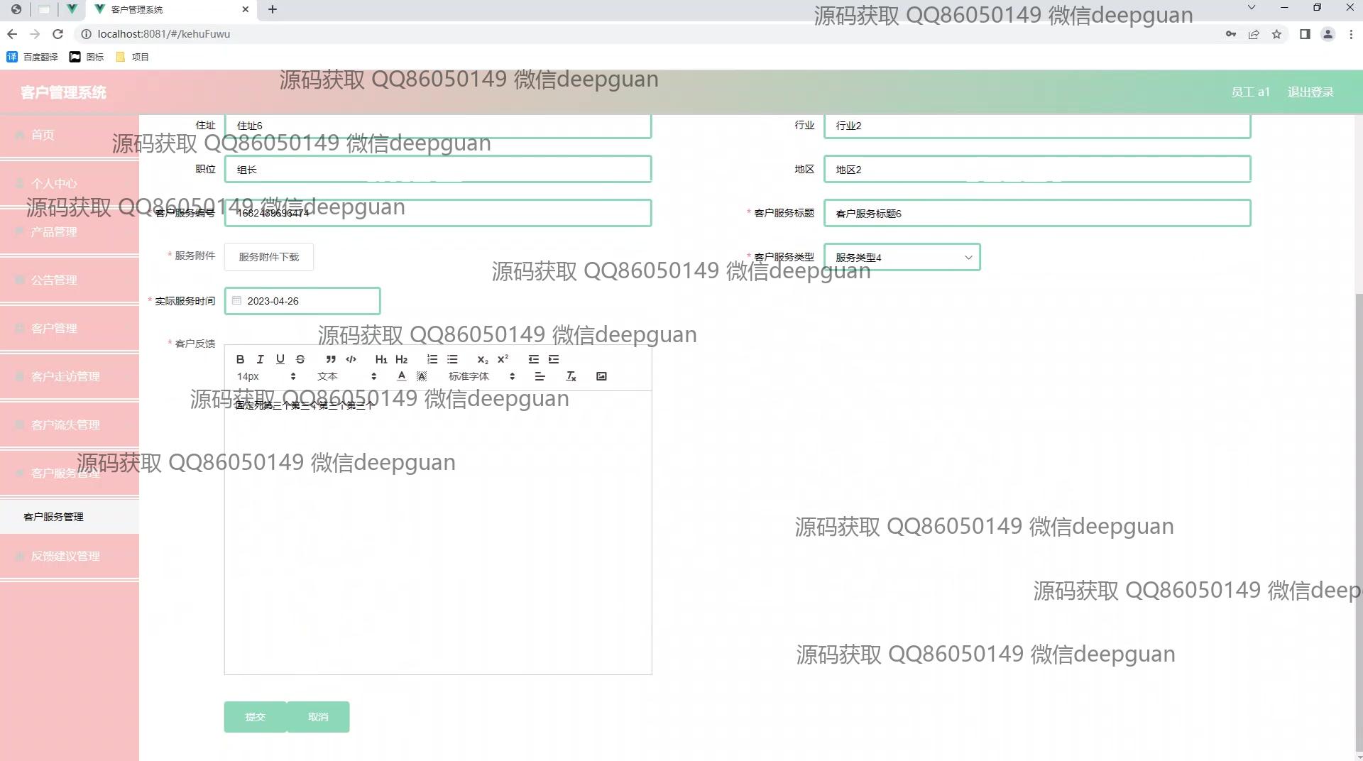Open the text color picker
Screen dimensions: 1363x761
(x=402, y=376)
